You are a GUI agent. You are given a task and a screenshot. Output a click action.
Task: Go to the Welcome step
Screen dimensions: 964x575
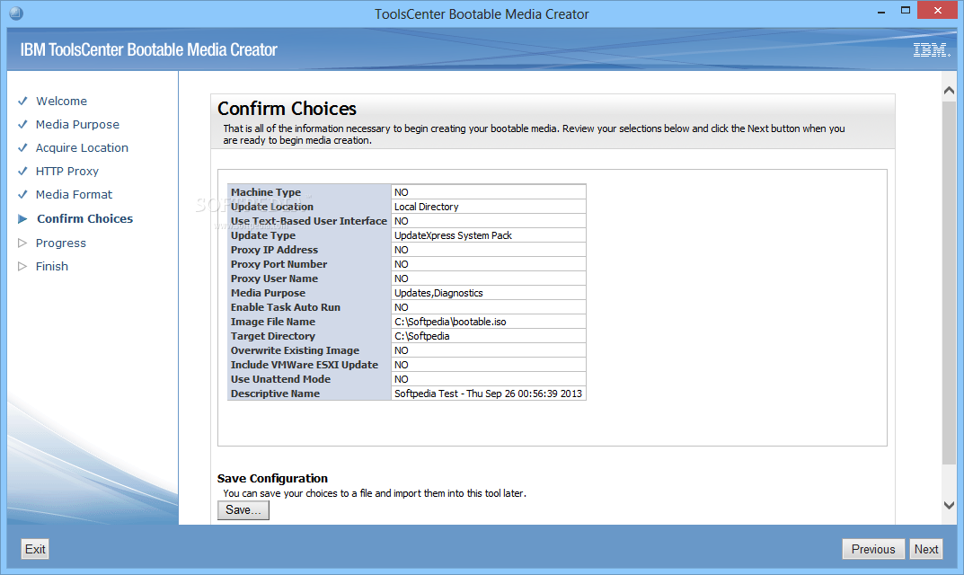pos(61,101)
